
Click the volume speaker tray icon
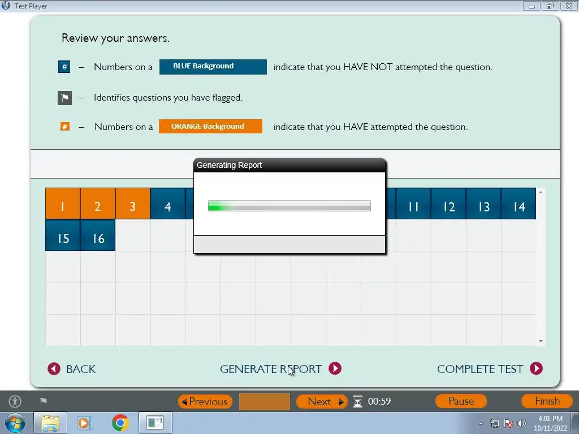pos(521,423)
